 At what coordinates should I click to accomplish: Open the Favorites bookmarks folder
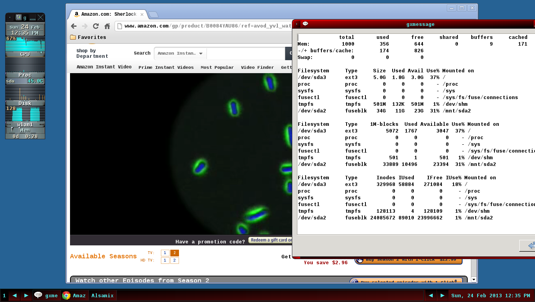[x=88, y=37]
